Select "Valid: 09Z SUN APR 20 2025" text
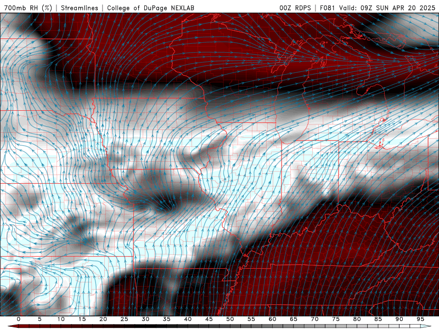This screenshot has width=439, height=329. [x=387, y=8]
